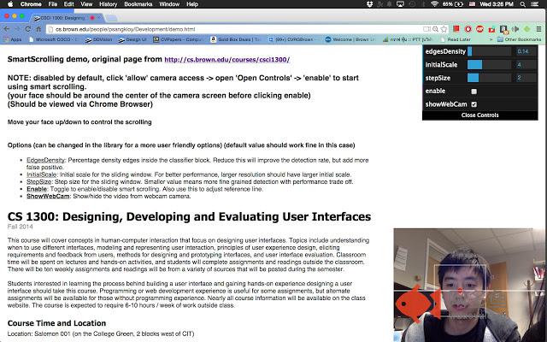Screen dimensions: 547x342
Task: Open the Edit menu
Action: 68,4
